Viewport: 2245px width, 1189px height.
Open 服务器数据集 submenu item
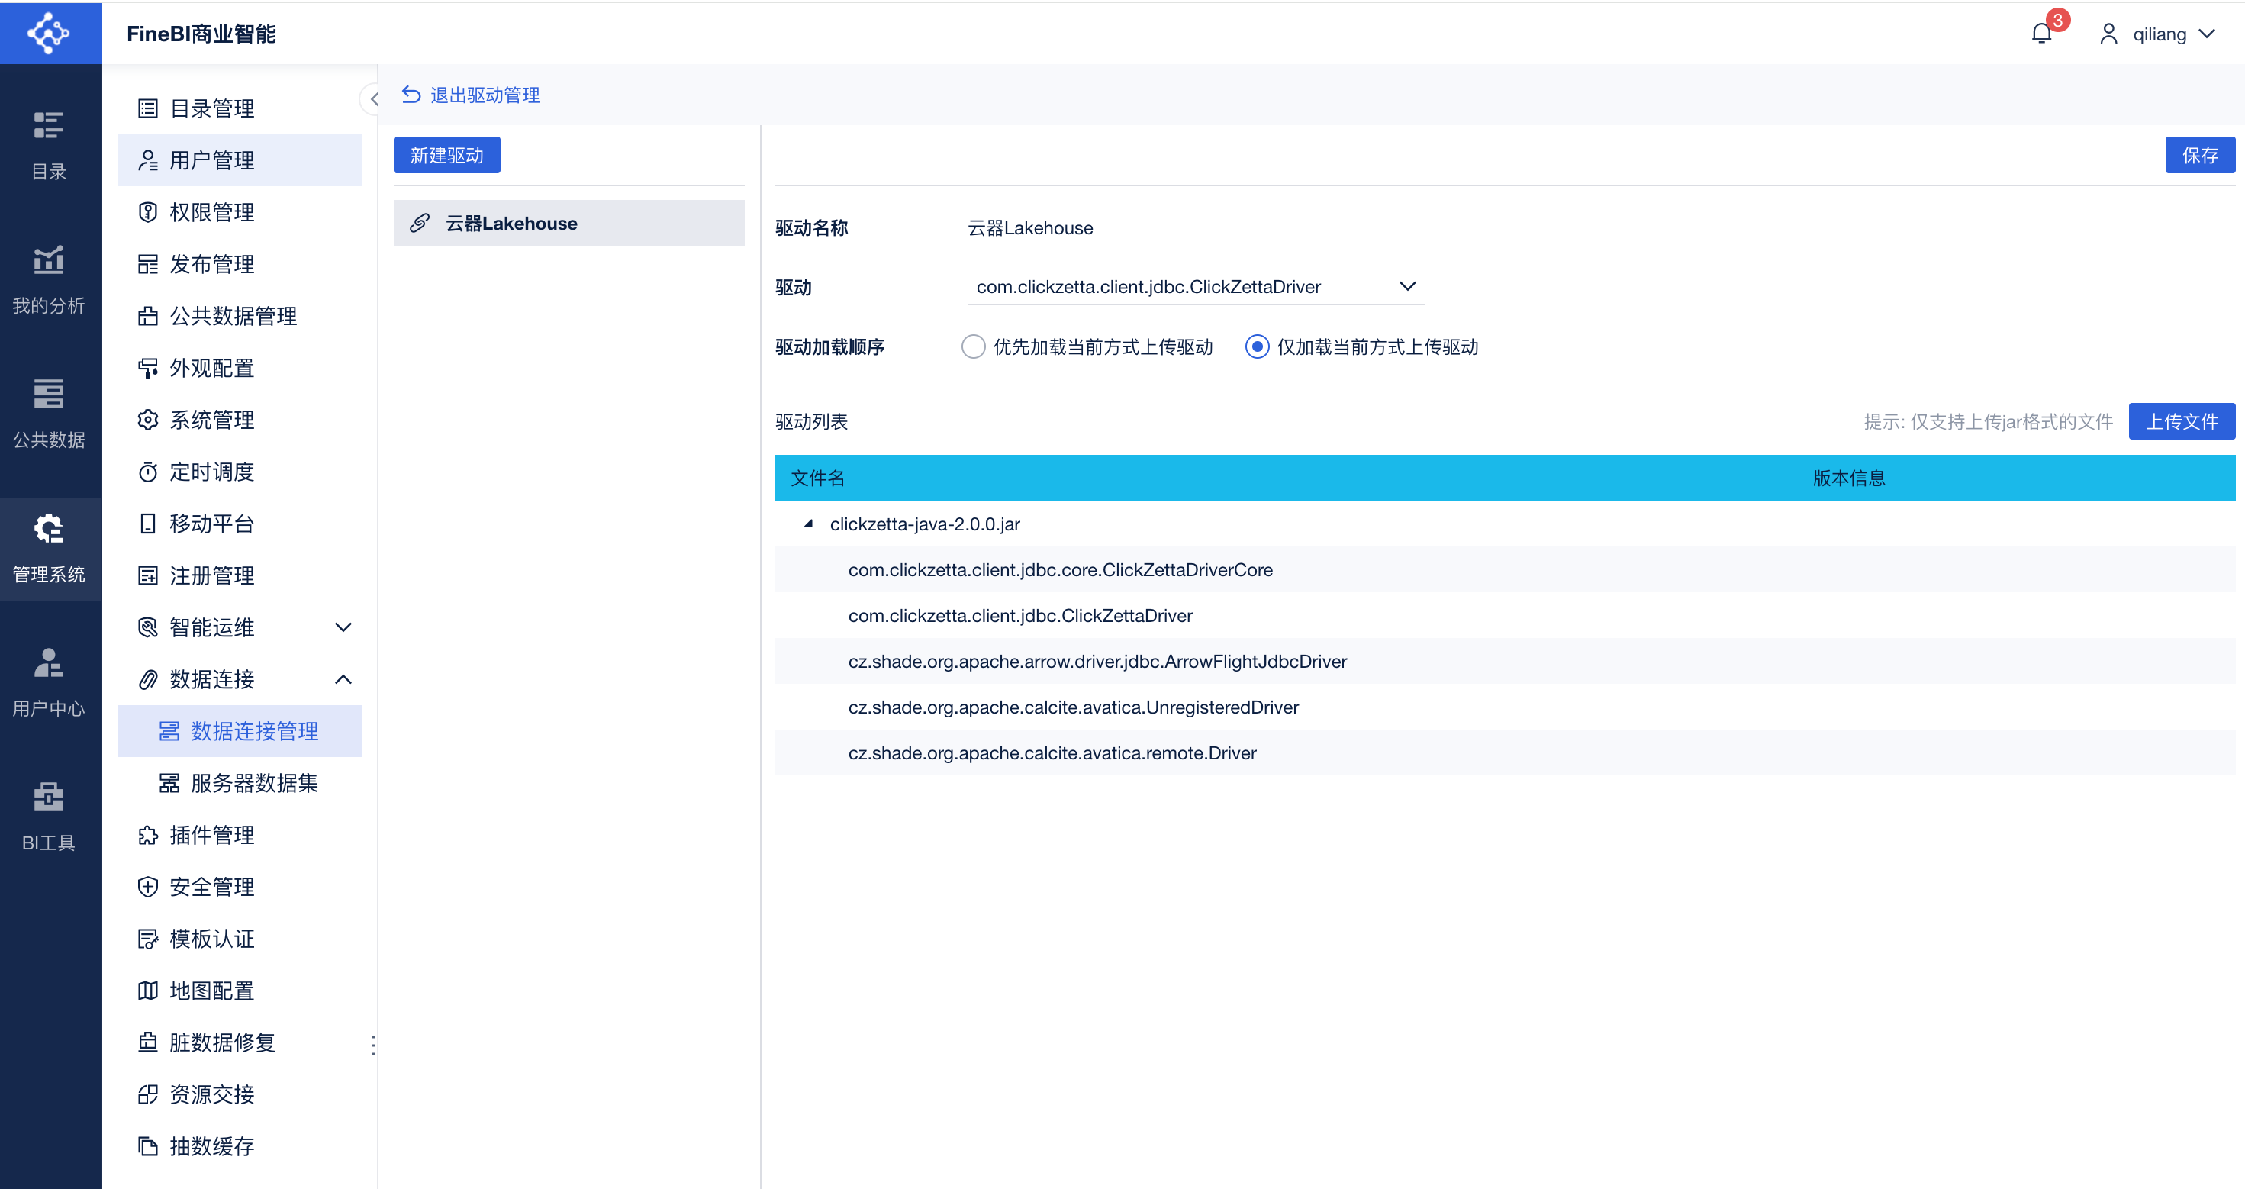(x=253, y=783)
